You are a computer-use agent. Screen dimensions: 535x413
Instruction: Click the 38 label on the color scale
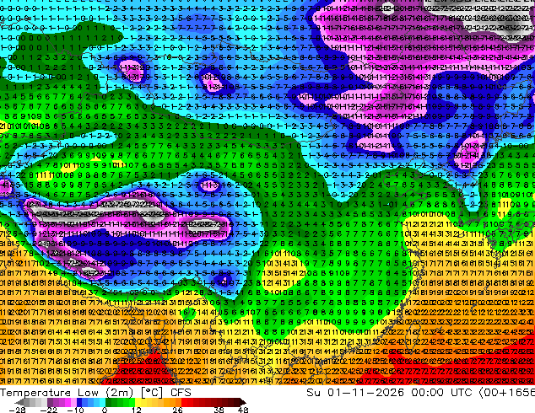pos(219,410)
